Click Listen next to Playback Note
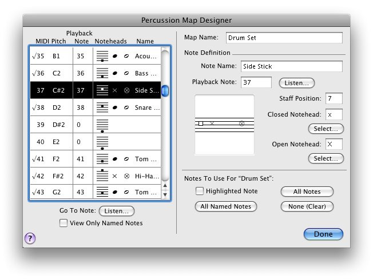 297,83
